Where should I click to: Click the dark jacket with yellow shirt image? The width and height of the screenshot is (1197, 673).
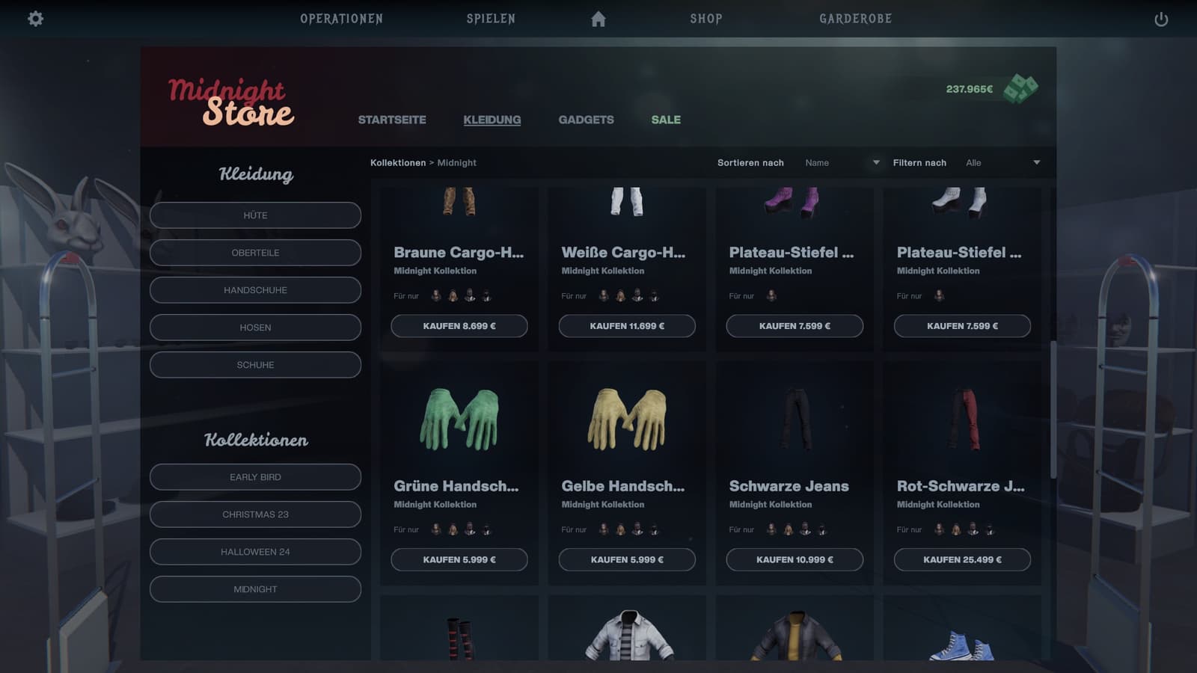point(796,636)
